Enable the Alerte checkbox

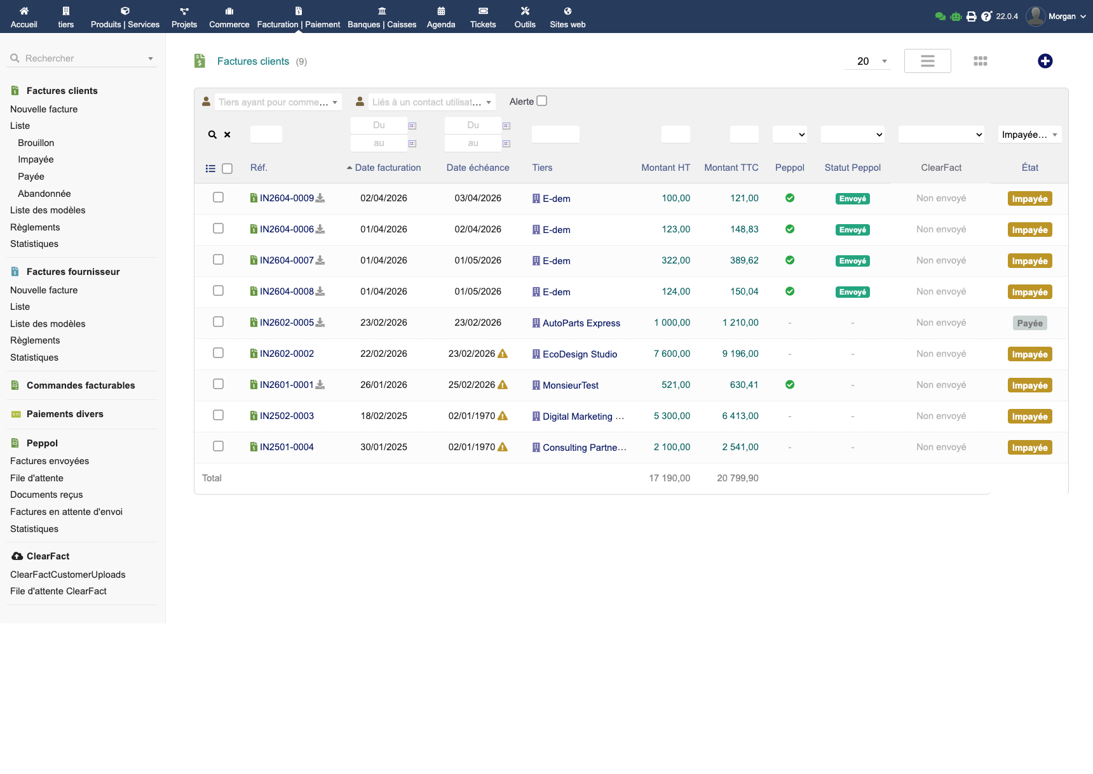tap(542, 101)
